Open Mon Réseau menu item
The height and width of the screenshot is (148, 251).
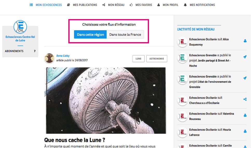[116, 5]
